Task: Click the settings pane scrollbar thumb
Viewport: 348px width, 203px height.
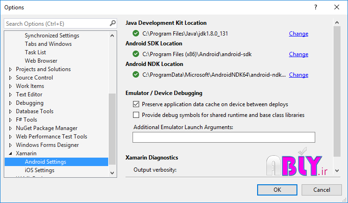Action: point(337,91)
